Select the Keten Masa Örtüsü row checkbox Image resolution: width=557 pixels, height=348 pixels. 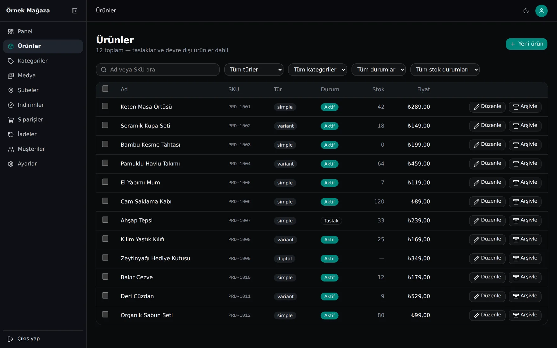(105, 106)
